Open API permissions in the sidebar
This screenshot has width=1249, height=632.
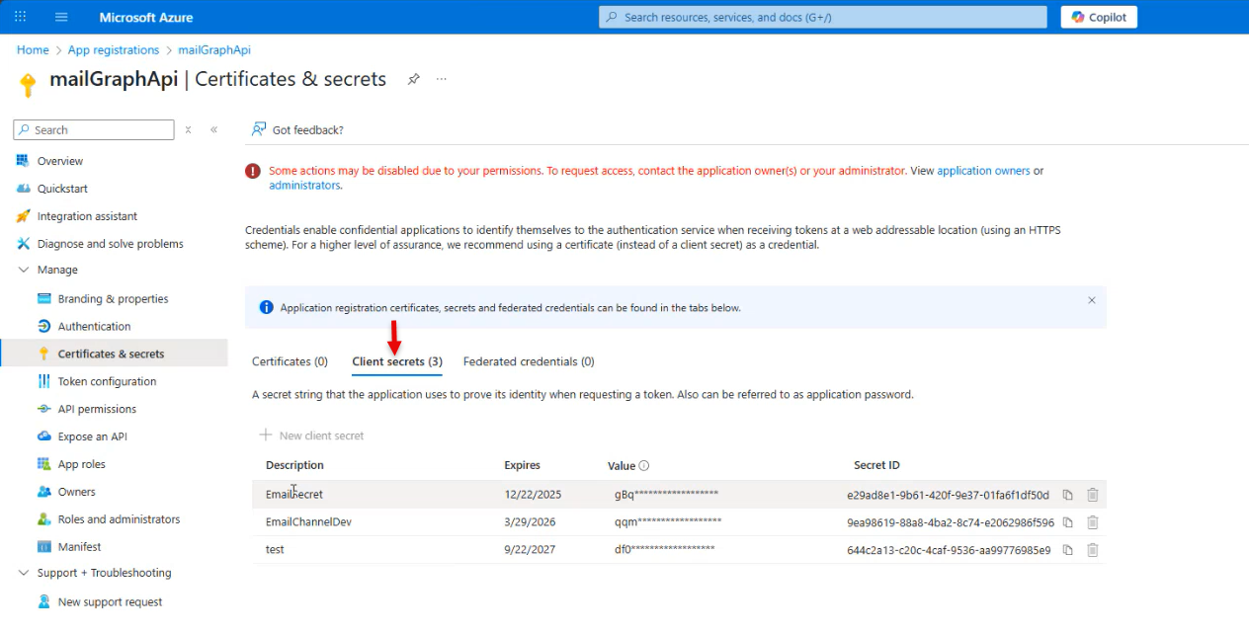97,409
